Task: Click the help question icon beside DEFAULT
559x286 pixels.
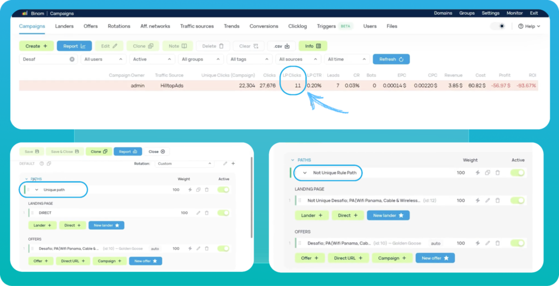Action: click(41, 164)
